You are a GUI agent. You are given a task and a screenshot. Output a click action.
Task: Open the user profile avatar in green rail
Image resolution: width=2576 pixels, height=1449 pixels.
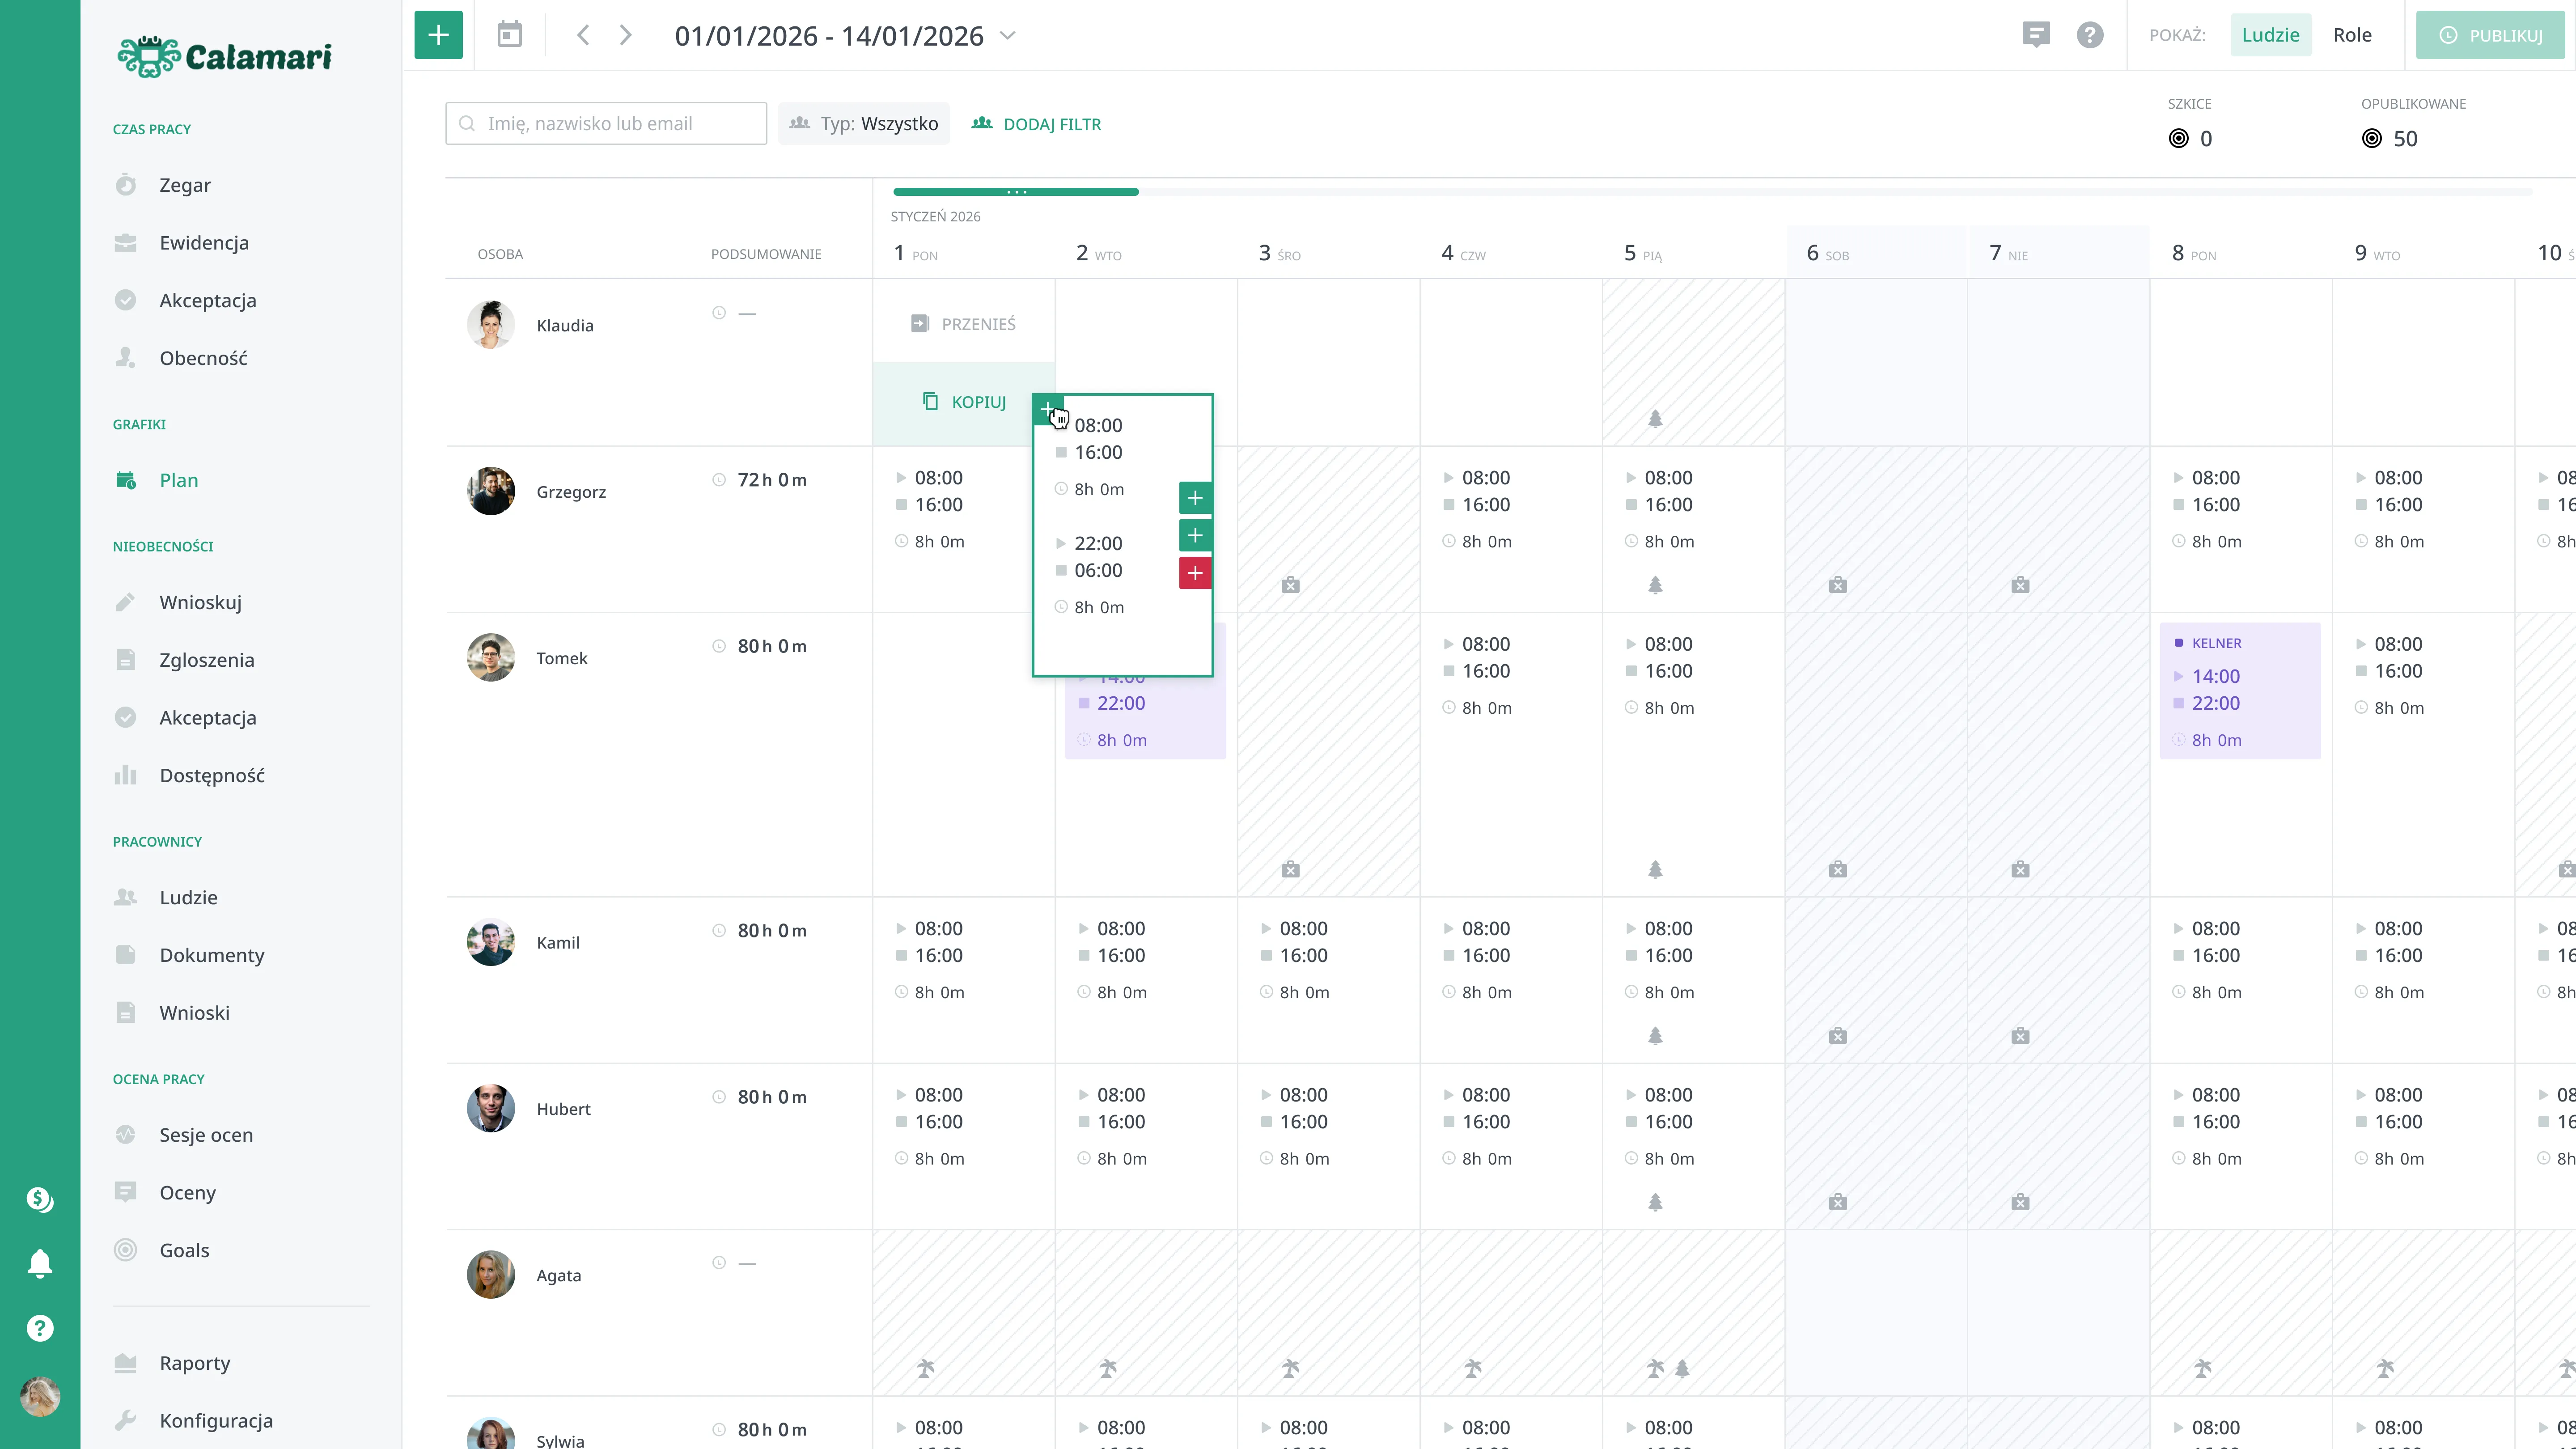tap(40, 1397)
